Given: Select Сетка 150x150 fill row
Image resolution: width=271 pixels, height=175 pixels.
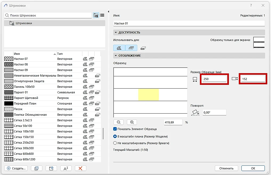Looking at the screenshot, I should tap(52, 137).
